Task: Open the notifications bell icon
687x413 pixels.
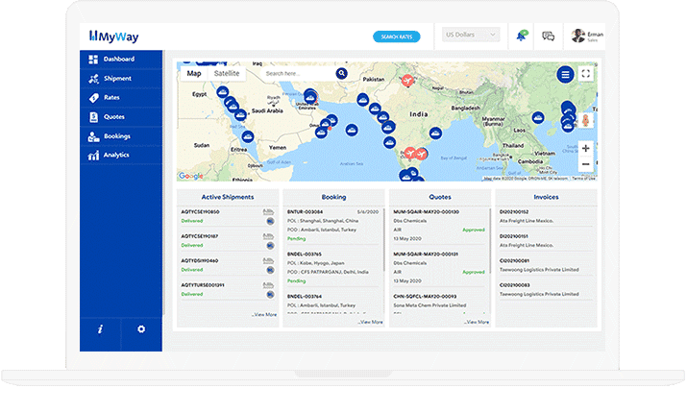Action: 521,36
